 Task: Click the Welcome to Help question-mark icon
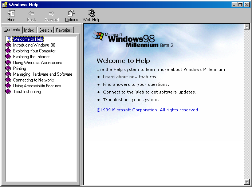(x=9, y=39)
